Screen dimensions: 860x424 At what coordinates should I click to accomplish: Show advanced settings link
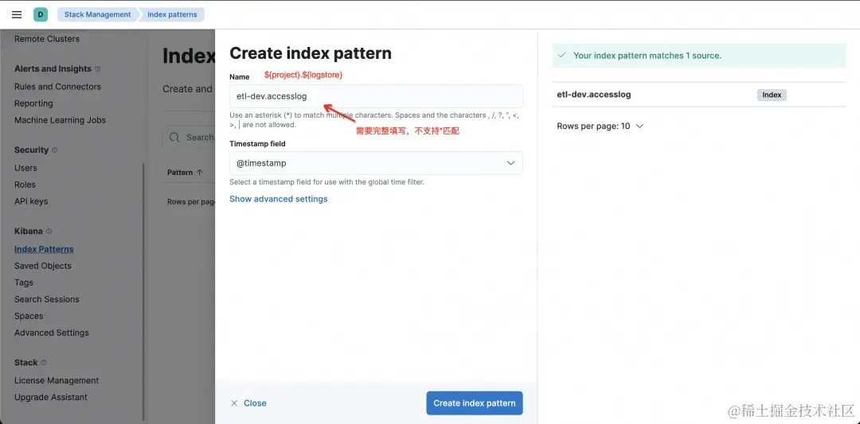coord(278,199)
